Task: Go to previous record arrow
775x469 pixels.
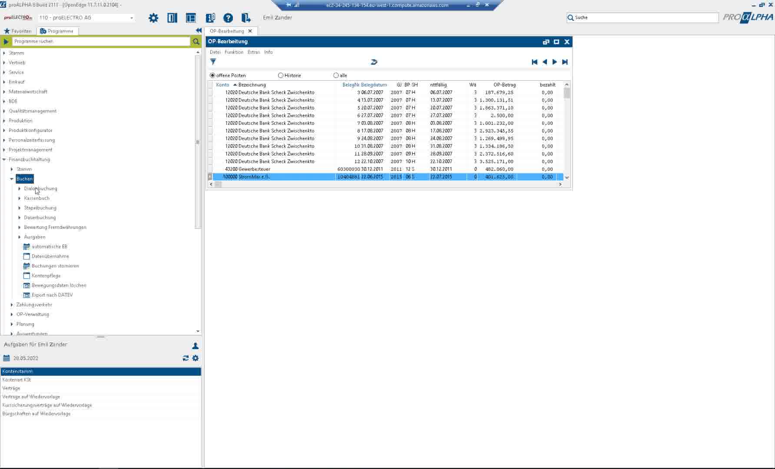Action: pos(545,62)
